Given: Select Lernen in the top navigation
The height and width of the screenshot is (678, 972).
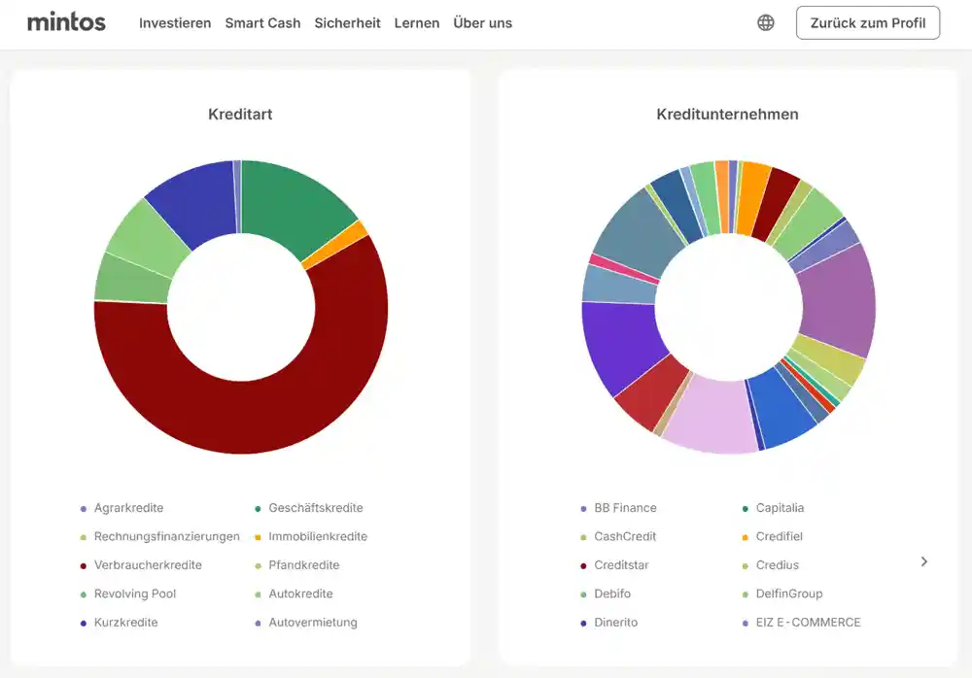Looking at the screenshot, I should click(417, 23).
